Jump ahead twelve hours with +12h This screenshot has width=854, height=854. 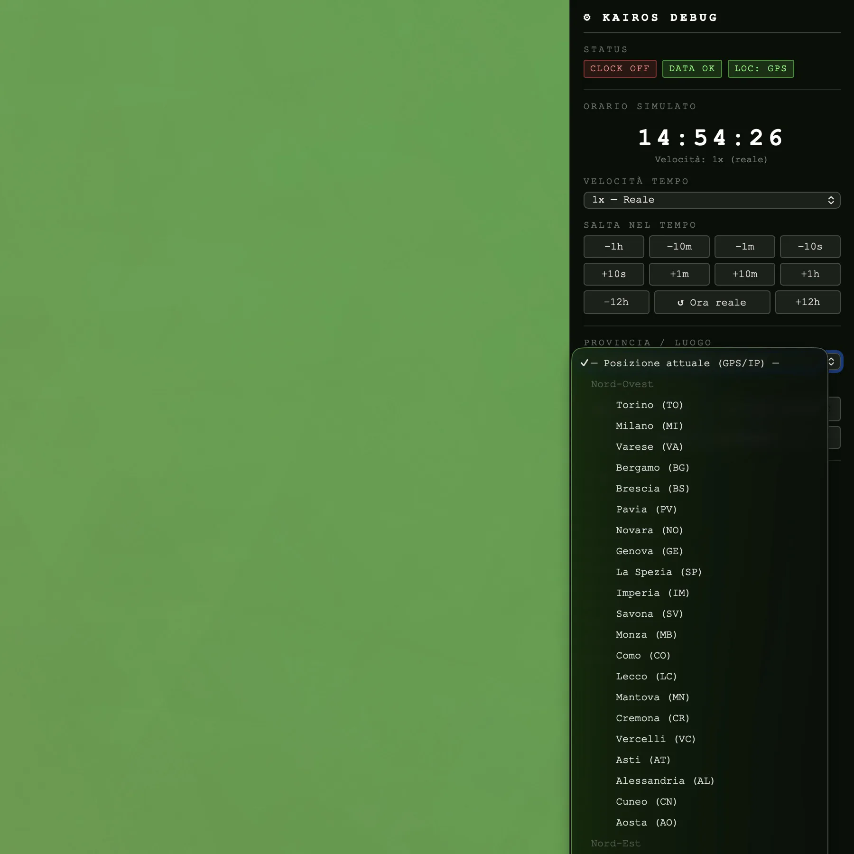pos(808,302)
